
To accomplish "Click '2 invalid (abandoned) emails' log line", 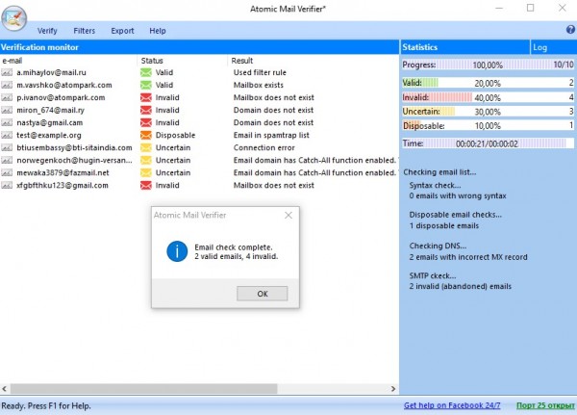I will [x=460, y=286].
